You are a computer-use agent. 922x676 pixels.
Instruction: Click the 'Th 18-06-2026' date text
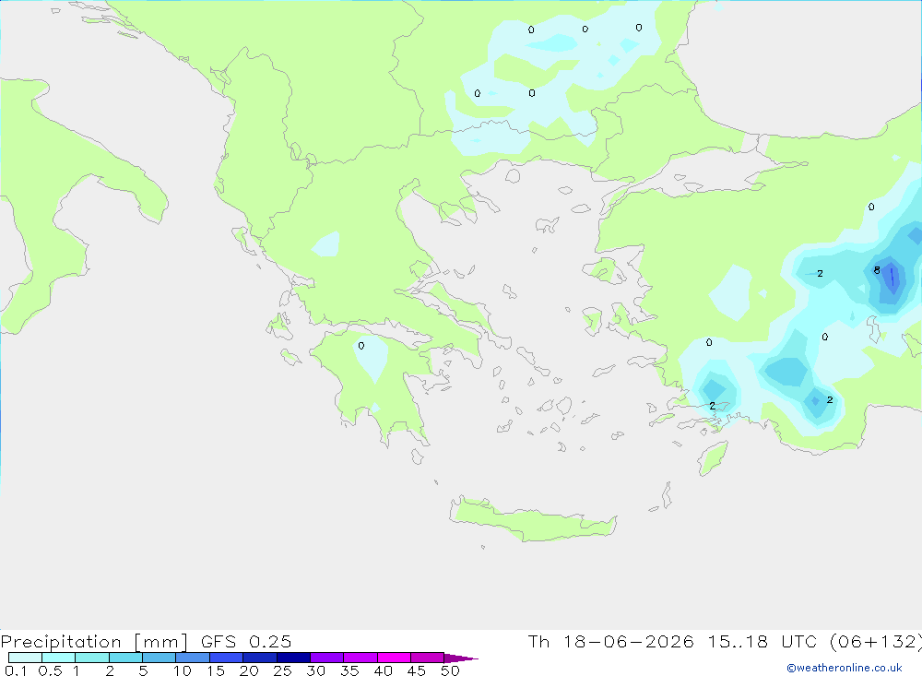(x=611, y=641)
